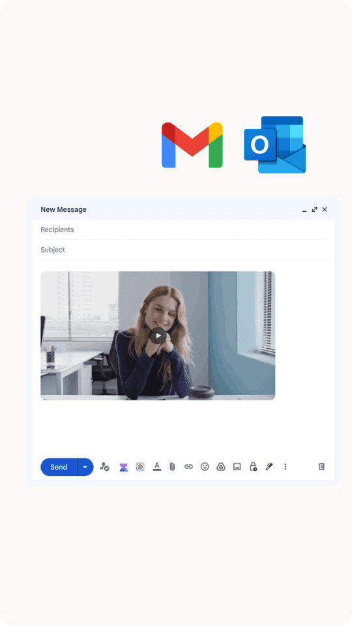Viewport: 352px width, 626px height.
Task: Click the person with checkmark icon
Action: click(104, 466)
